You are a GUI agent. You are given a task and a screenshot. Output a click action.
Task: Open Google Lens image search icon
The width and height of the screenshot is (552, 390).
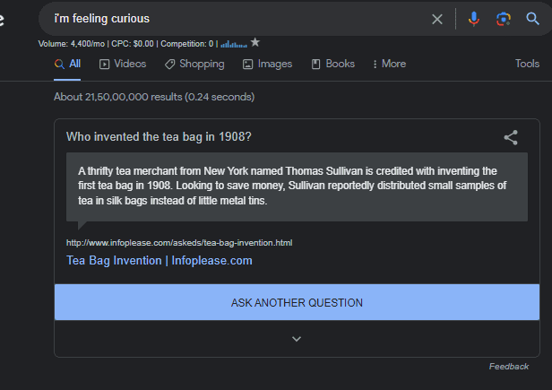click(504, 19)
